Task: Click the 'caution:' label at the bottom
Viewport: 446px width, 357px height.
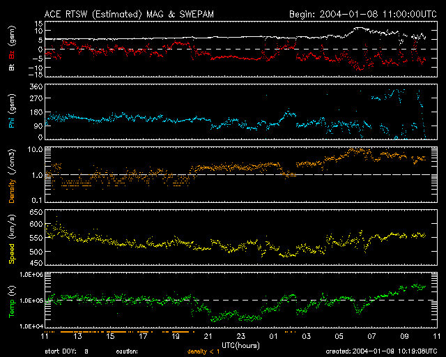Action: tap(127, 351)
